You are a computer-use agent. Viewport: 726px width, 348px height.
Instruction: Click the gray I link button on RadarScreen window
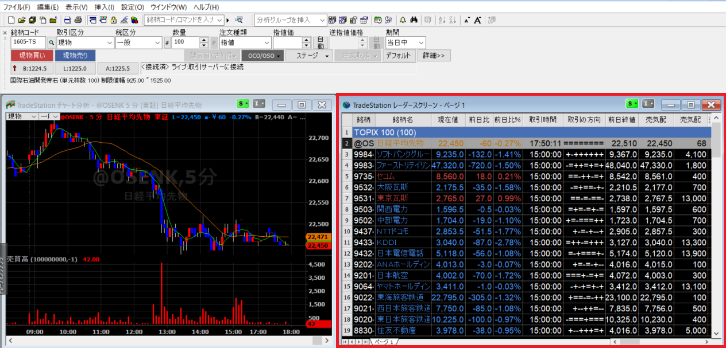pos(648,104)
